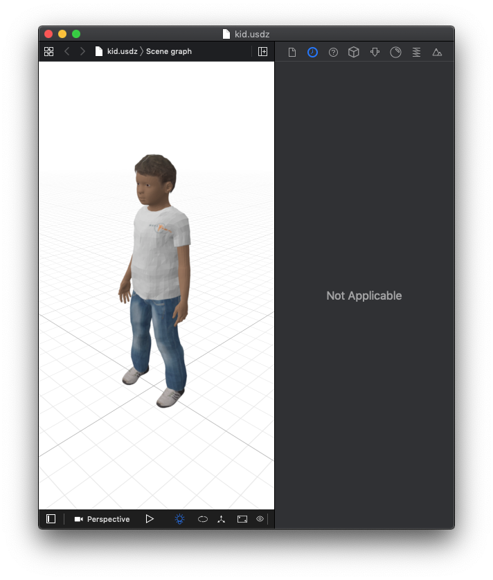Open the Material inspector sphere tab
The height and width of the screenshot is (580, 493).
point(395,53)
